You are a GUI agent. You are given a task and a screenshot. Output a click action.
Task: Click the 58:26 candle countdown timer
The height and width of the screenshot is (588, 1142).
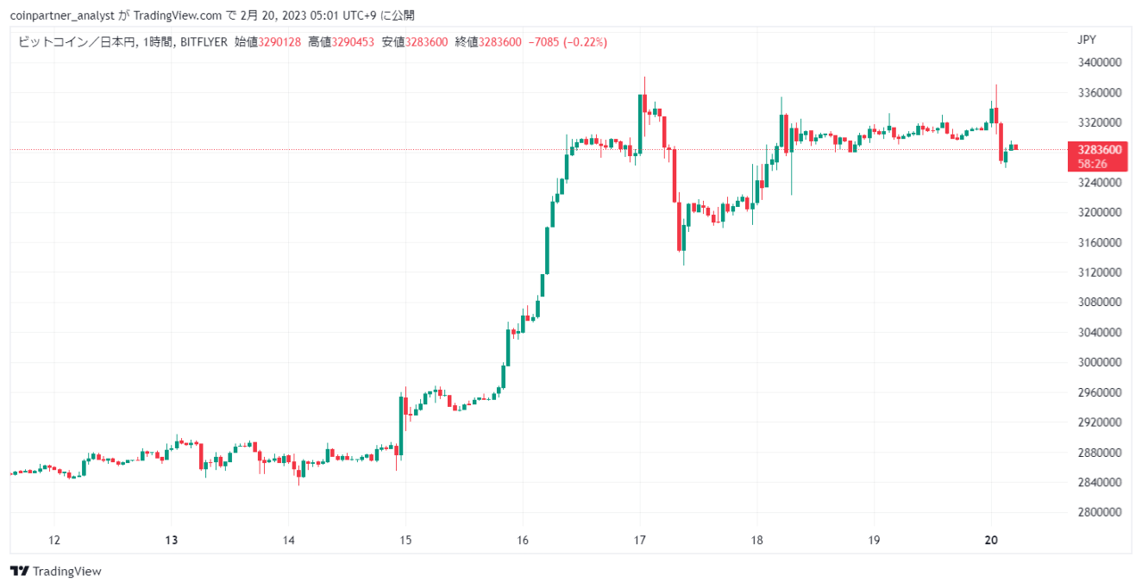[x=1093, y=163]
